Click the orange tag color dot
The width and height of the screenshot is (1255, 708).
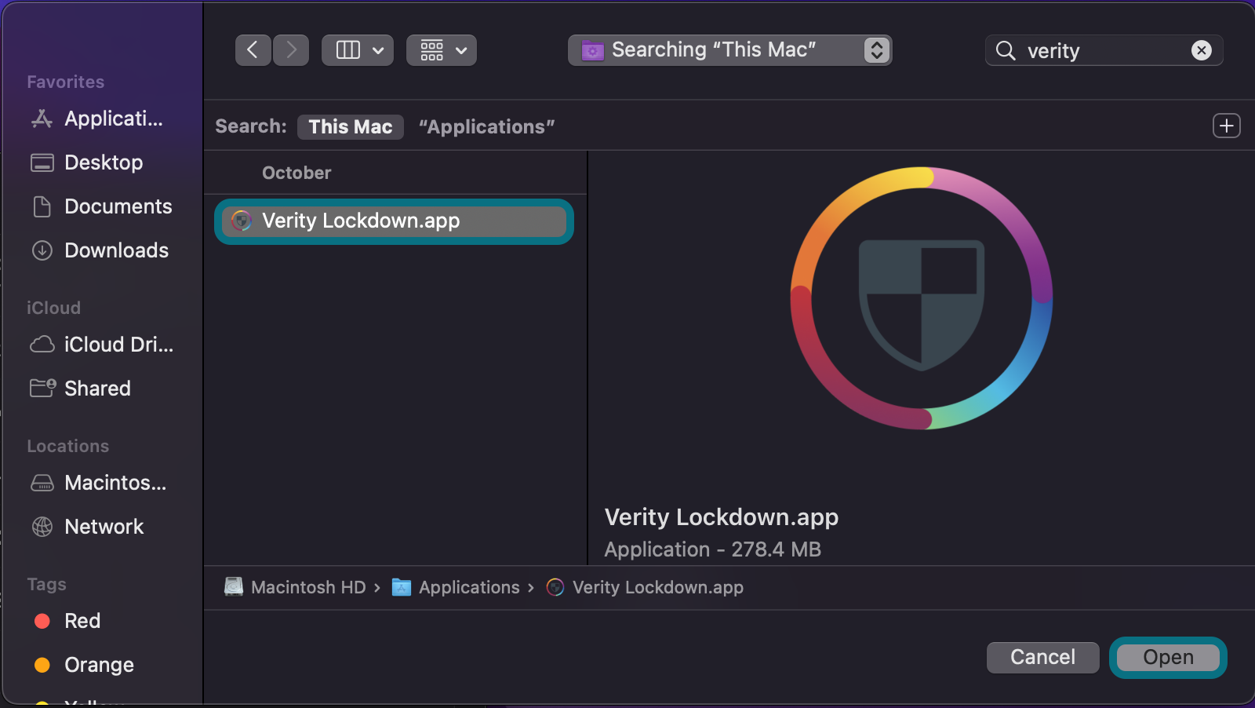42,665
